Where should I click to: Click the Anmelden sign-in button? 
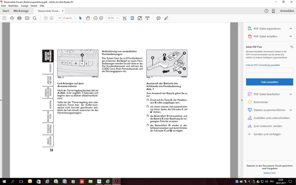click(x=287, y=11)
